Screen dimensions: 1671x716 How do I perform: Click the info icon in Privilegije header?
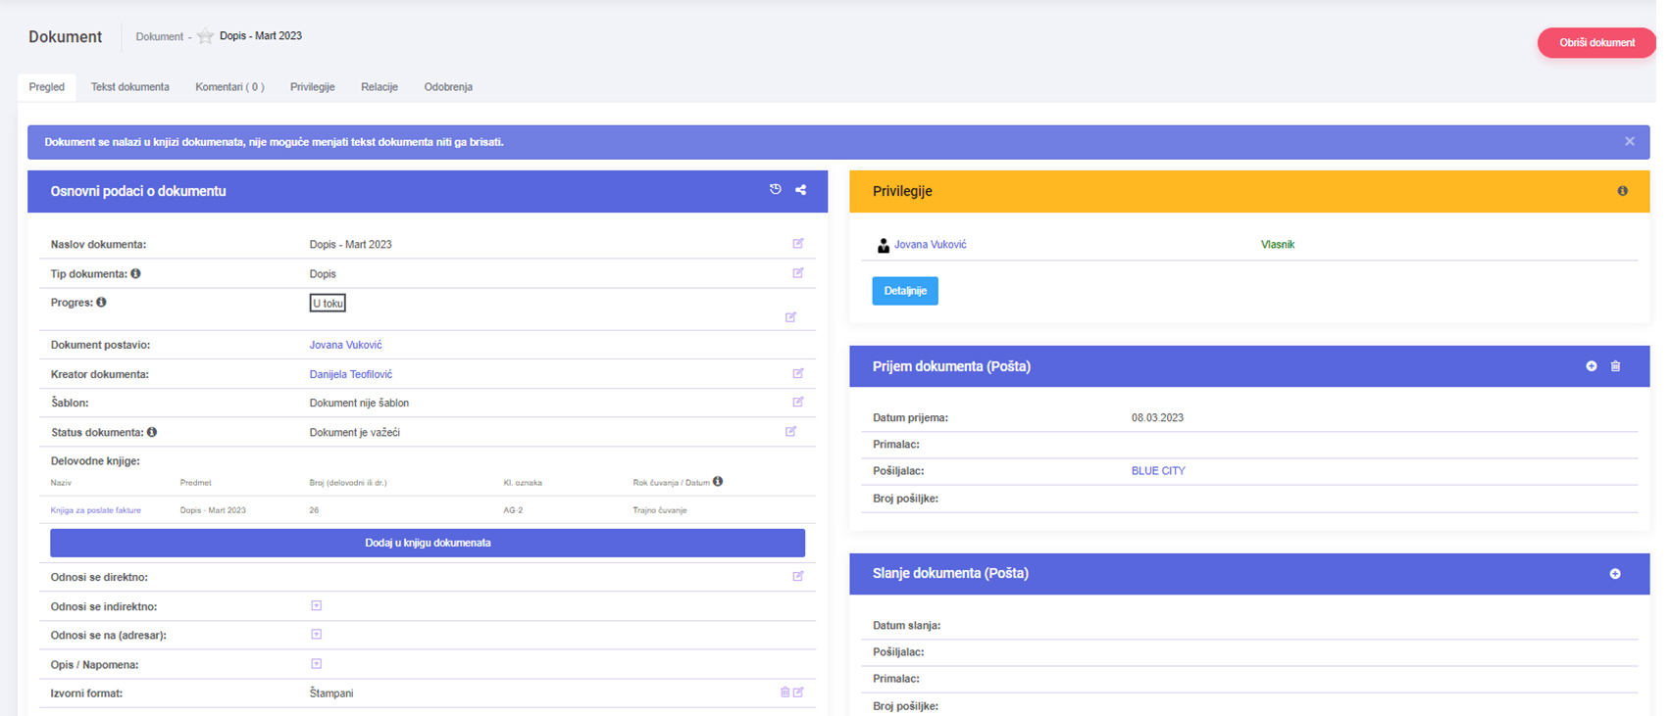click(x=1622, y=191)
